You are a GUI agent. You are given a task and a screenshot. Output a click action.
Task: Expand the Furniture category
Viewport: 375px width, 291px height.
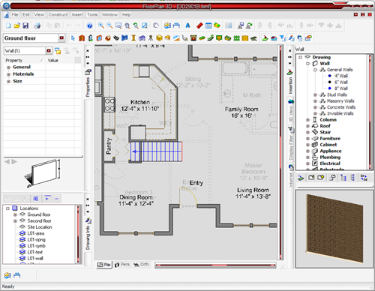pyautogui.click(x=307, y=139)
